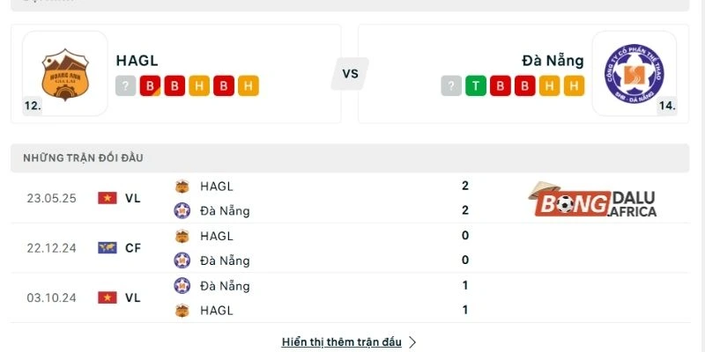
Task: Click the Vietnam flag on the 23.05.25 match
Action: pyautogui.click(x=108, y=198)
